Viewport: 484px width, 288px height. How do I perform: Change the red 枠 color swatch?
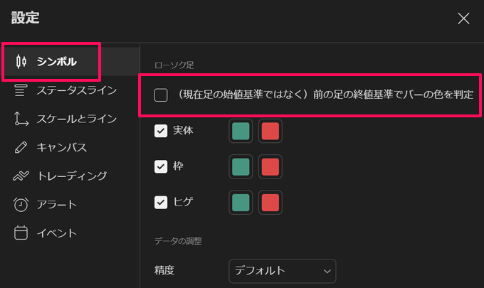tap(270, 167)
